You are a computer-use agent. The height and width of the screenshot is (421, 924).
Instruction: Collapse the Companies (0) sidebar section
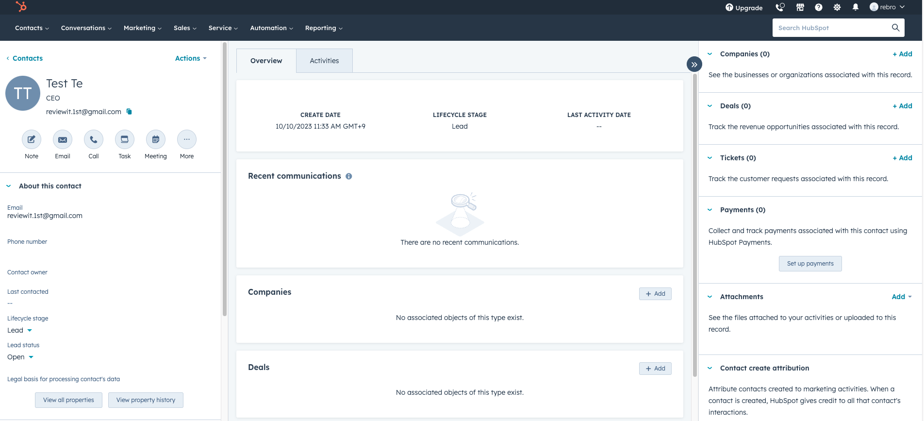pyautogui.click(x=710, y=54)
